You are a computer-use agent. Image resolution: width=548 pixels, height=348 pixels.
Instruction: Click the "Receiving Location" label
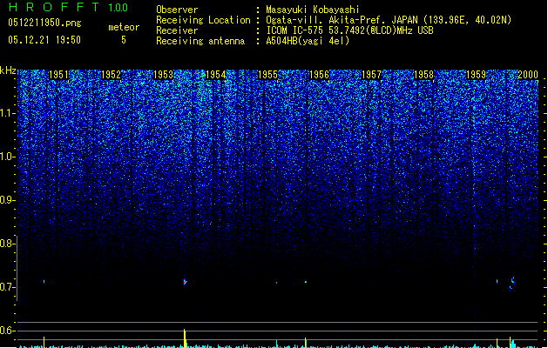pos(203,20)
